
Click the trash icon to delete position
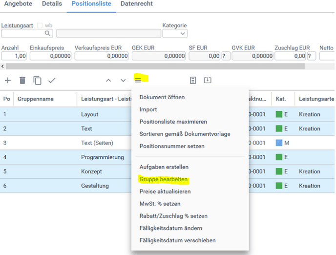22,81
